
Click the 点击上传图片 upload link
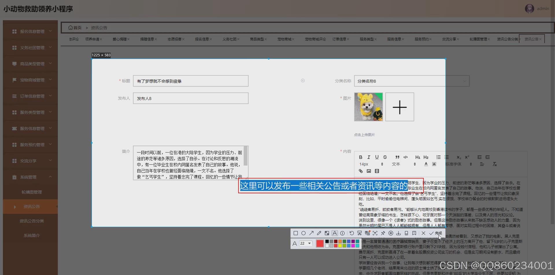(x=365, y=134)
